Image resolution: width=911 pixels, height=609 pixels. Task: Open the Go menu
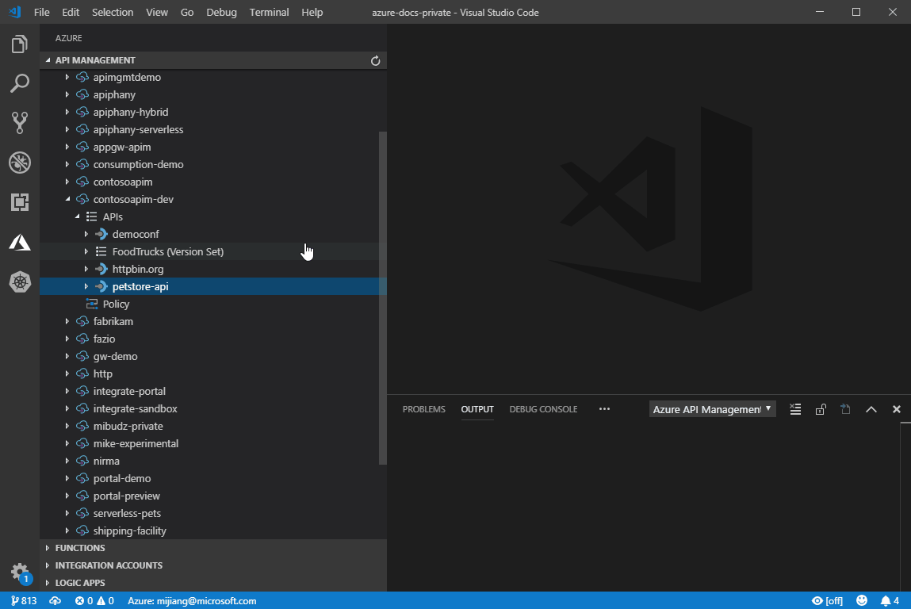click(187, 12)
